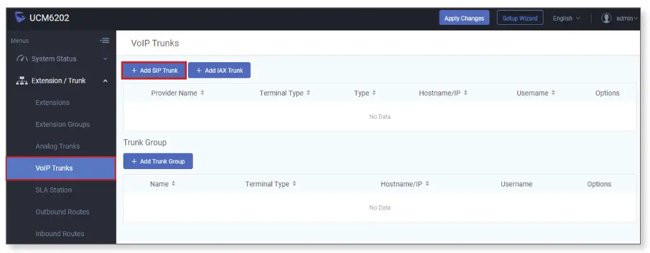Screen dimensions: 650x253
Task: Open the admin account dropdown
Action: [626, 18]
